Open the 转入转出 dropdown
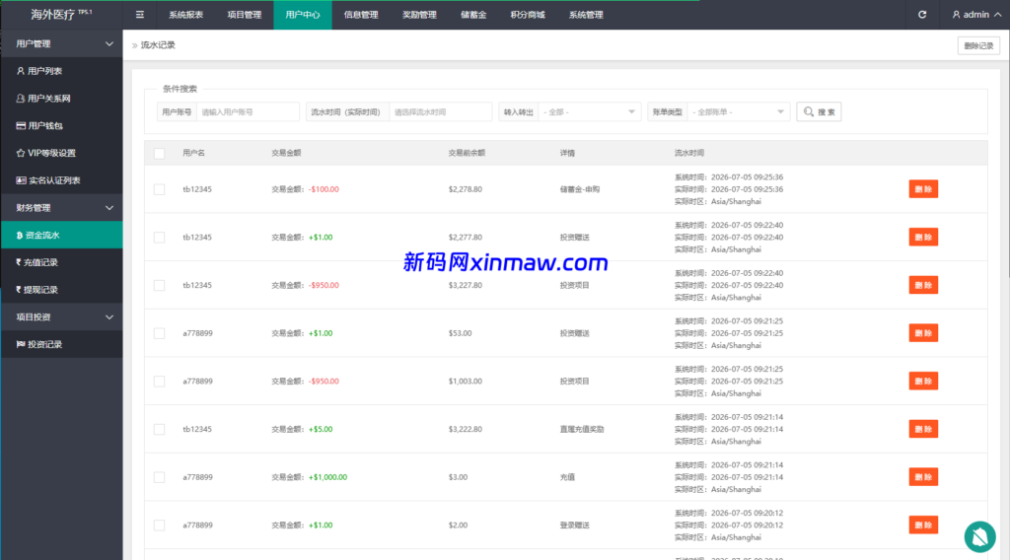The image size is (1010, 560). coord(590,112)
